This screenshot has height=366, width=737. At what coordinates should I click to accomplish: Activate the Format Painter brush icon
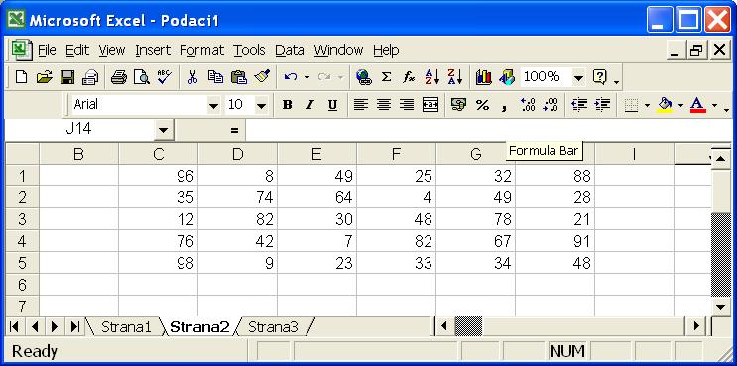tap(262, 77)
